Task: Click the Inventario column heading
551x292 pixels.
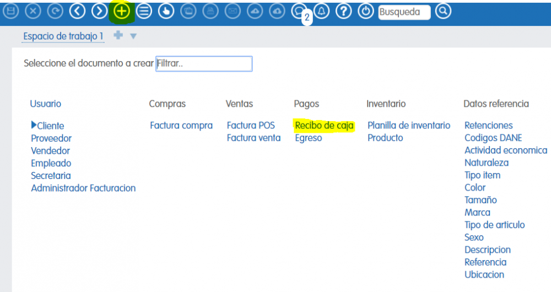Action: (x=386, y=104)
